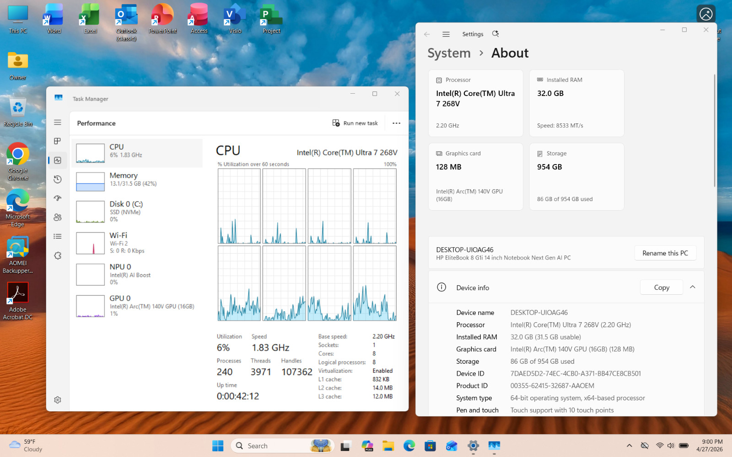Open Users page icon in Task Manager

(58, 218)
